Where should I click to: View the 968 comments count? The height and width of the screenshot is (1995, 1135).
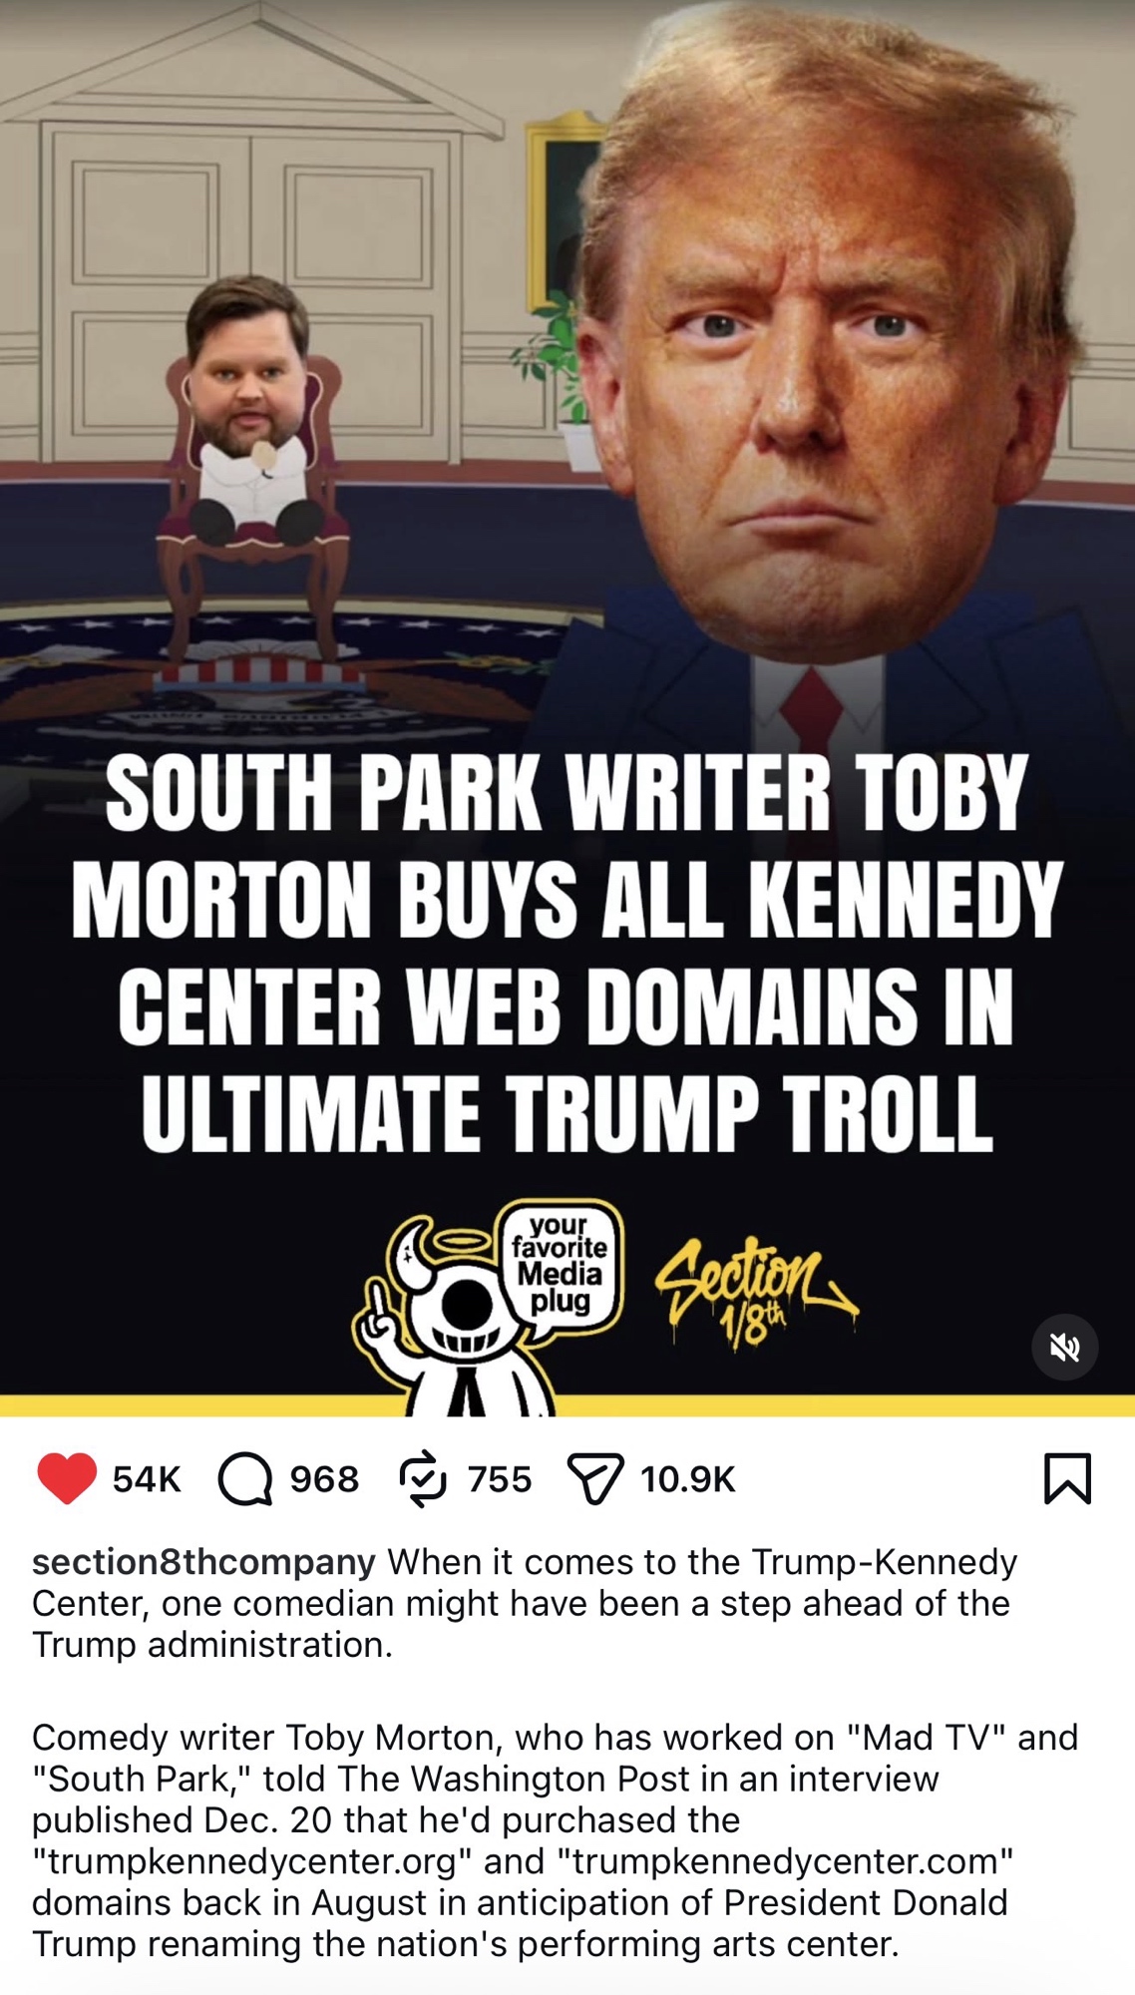click(324, 1479)
